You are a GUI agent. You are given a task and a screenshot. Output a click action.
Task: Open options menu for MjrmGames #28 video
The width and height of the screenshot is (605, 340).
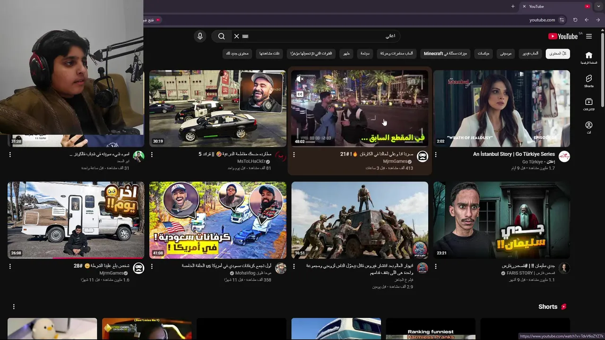(10, 266)
